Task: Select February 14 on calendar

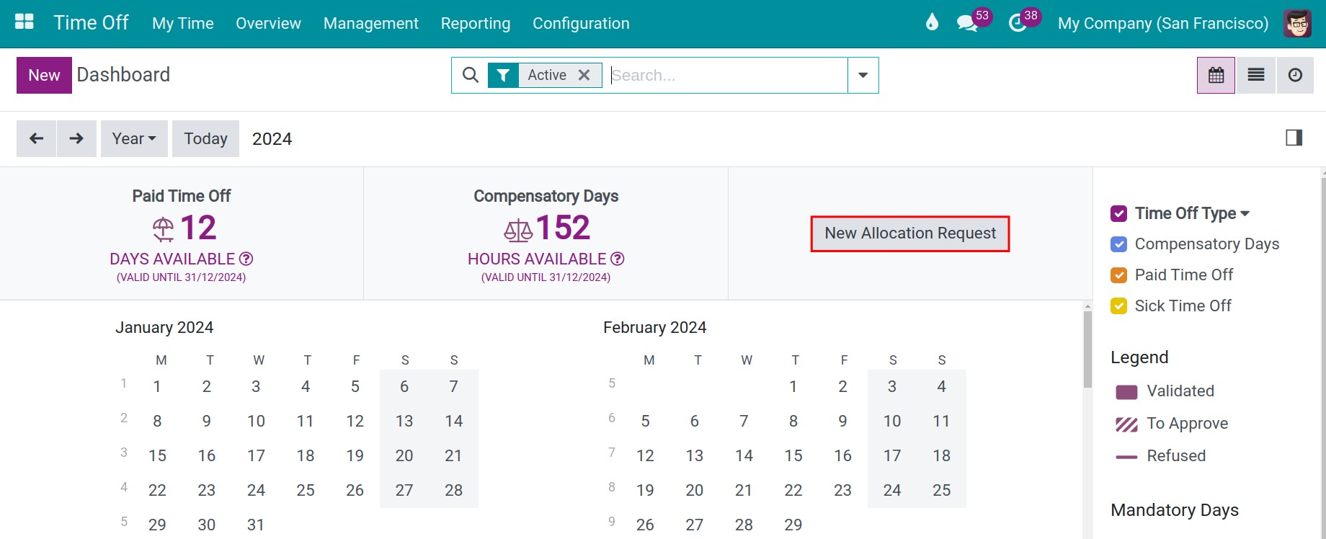Action: [744, 456]
